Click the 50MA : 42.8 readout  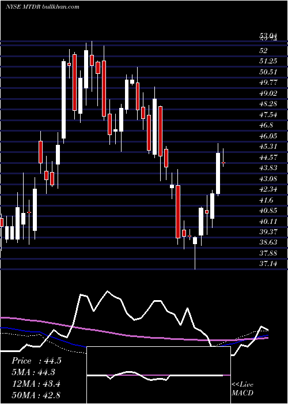[x=36, y=395]
